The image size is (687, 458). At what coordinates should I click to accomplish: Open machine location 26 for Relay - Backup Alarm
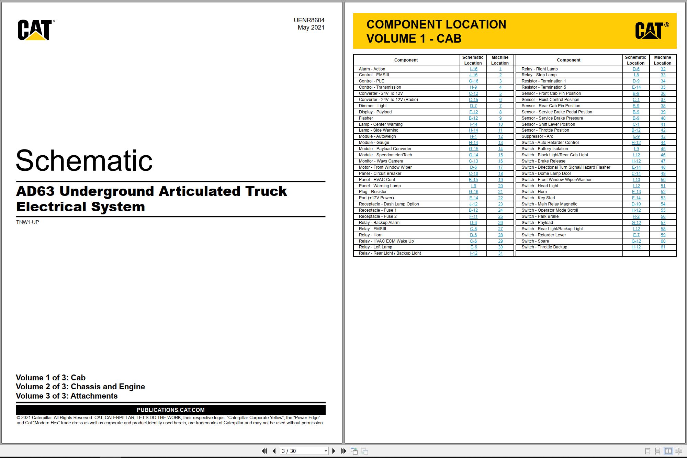pos(500,223)
